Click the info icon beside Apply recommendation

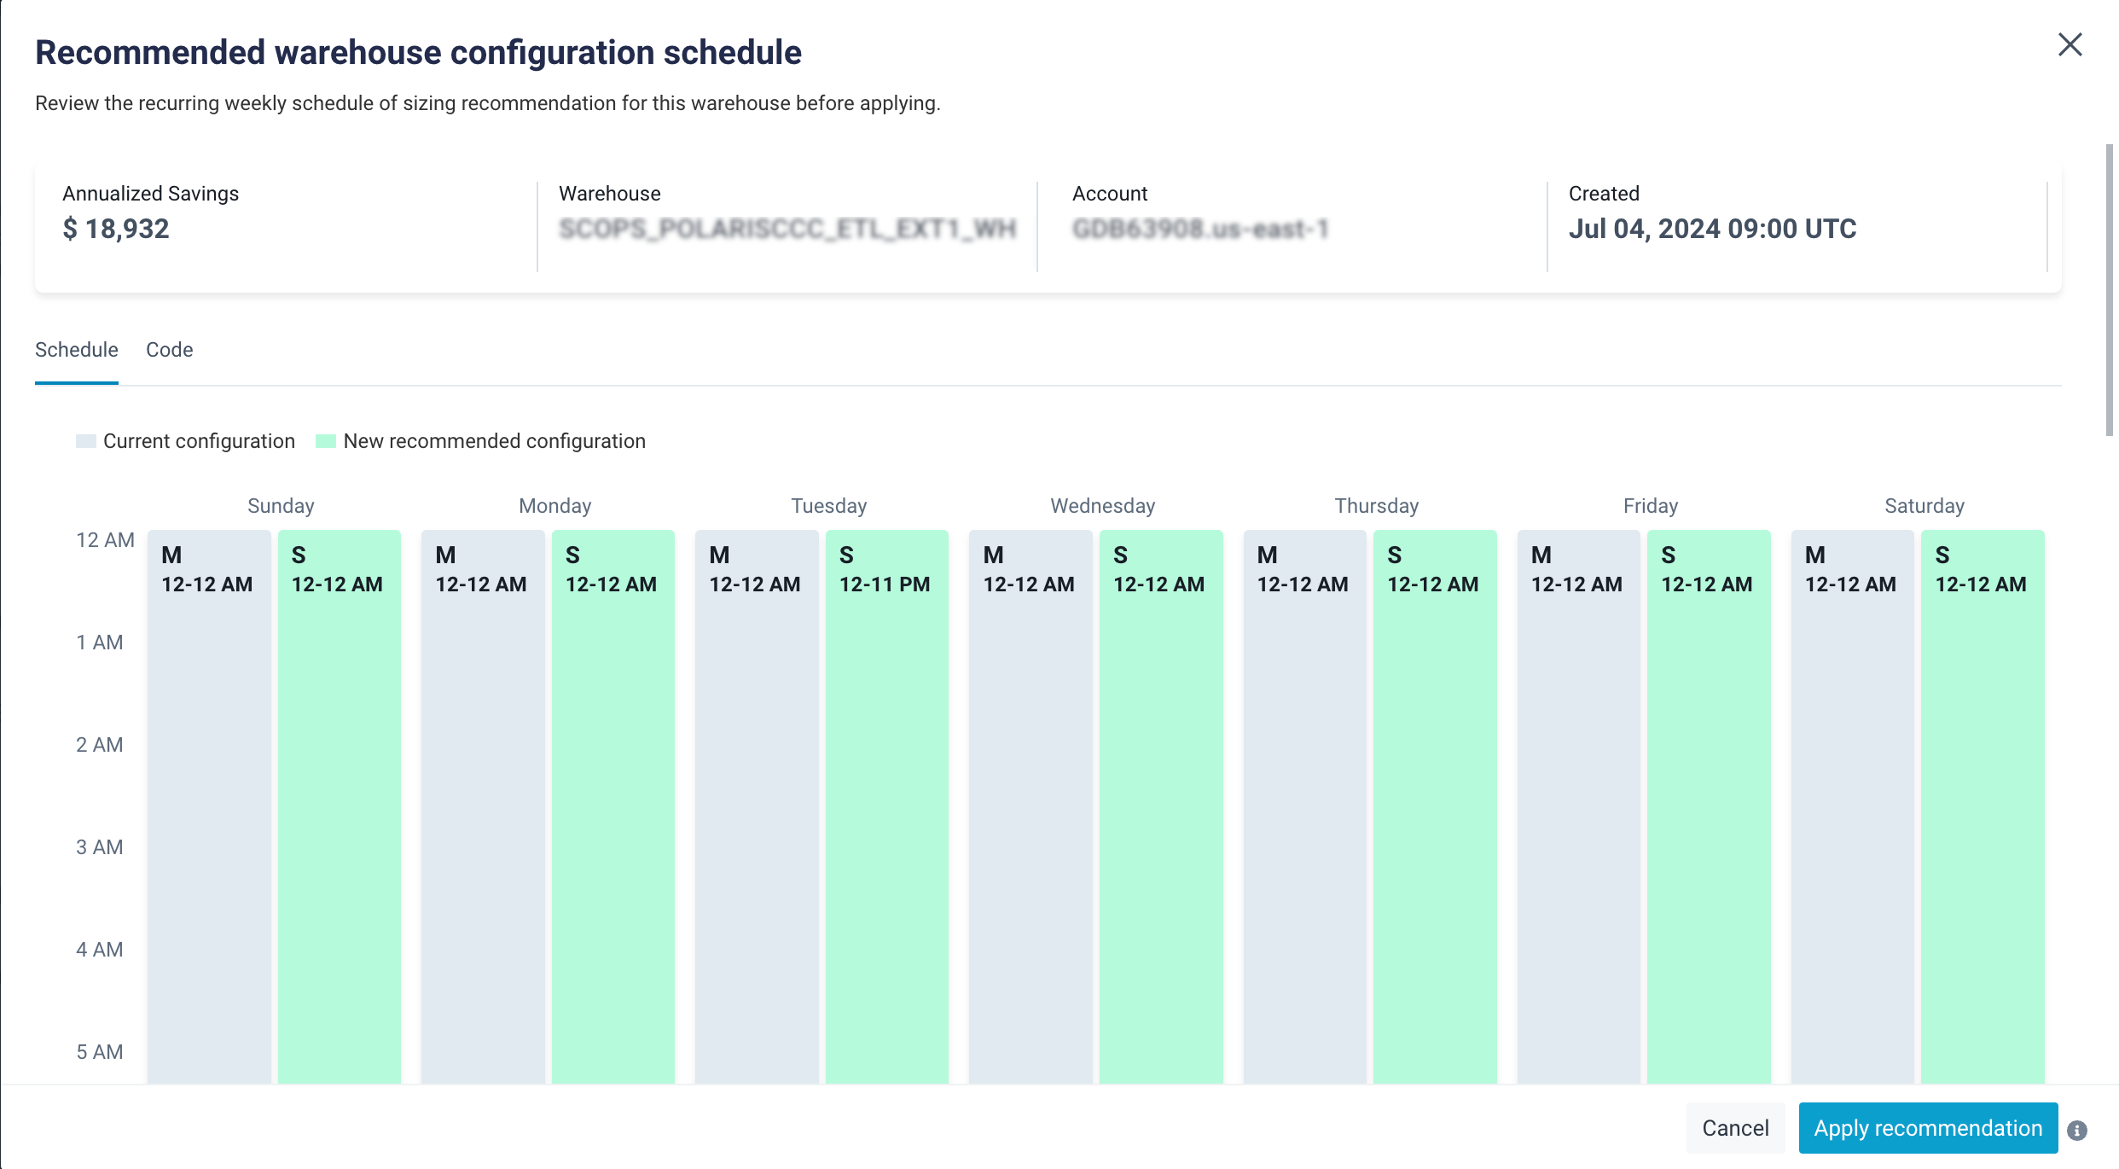[2076, 1128]
